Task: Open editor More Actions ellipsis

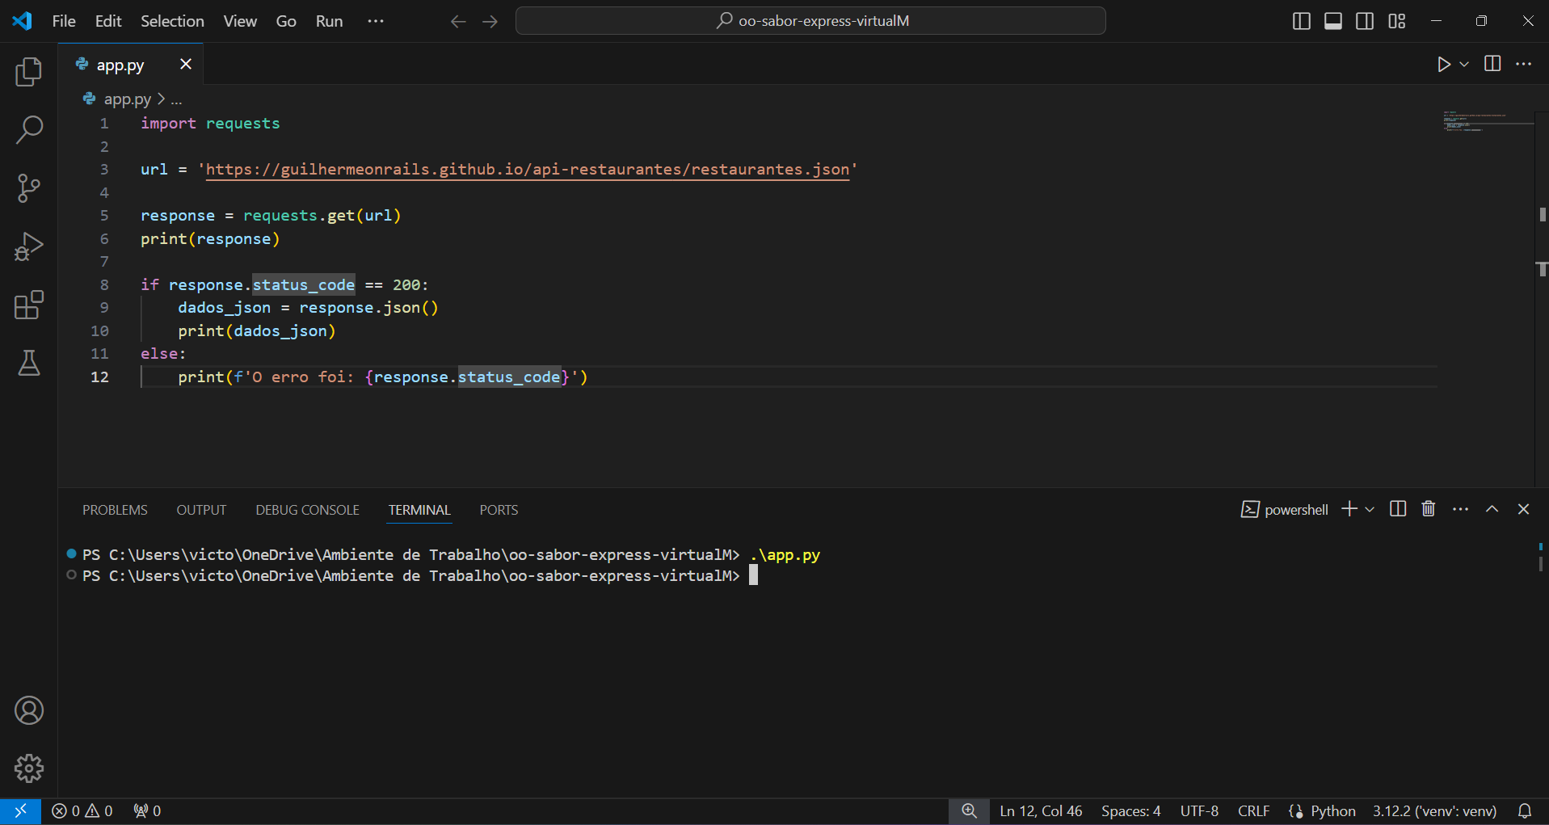Action: [1524, 64]
